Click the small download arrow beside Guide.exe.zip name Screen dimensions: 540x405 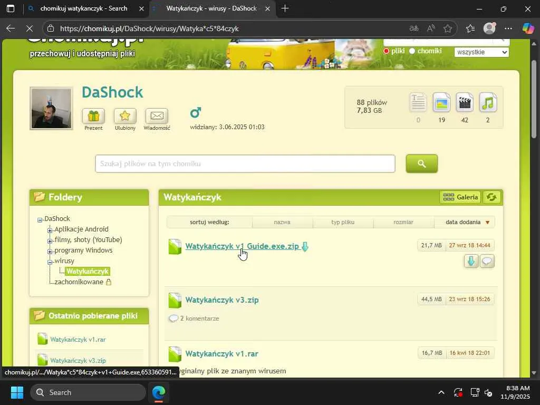point(305,247)
